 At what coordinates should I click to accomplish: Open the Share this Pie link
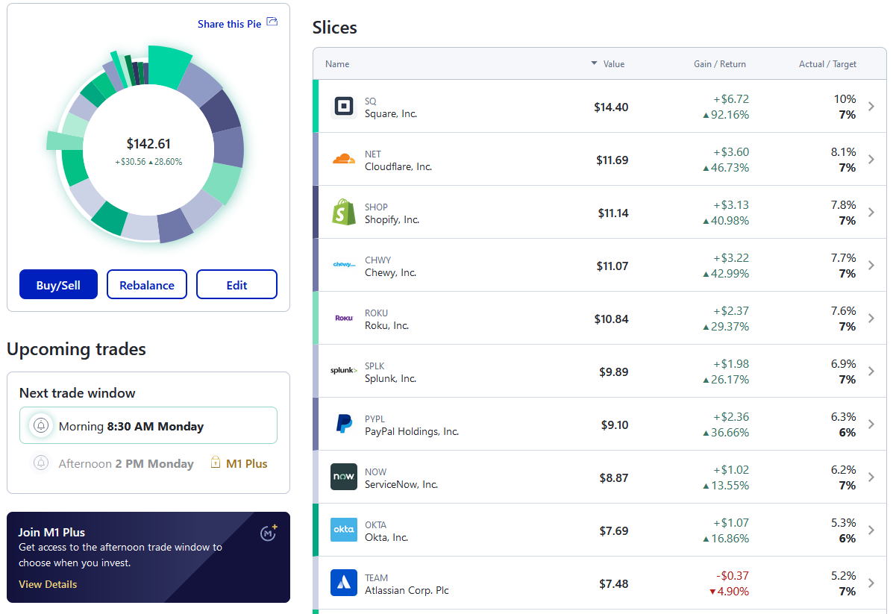coord(230,24)
